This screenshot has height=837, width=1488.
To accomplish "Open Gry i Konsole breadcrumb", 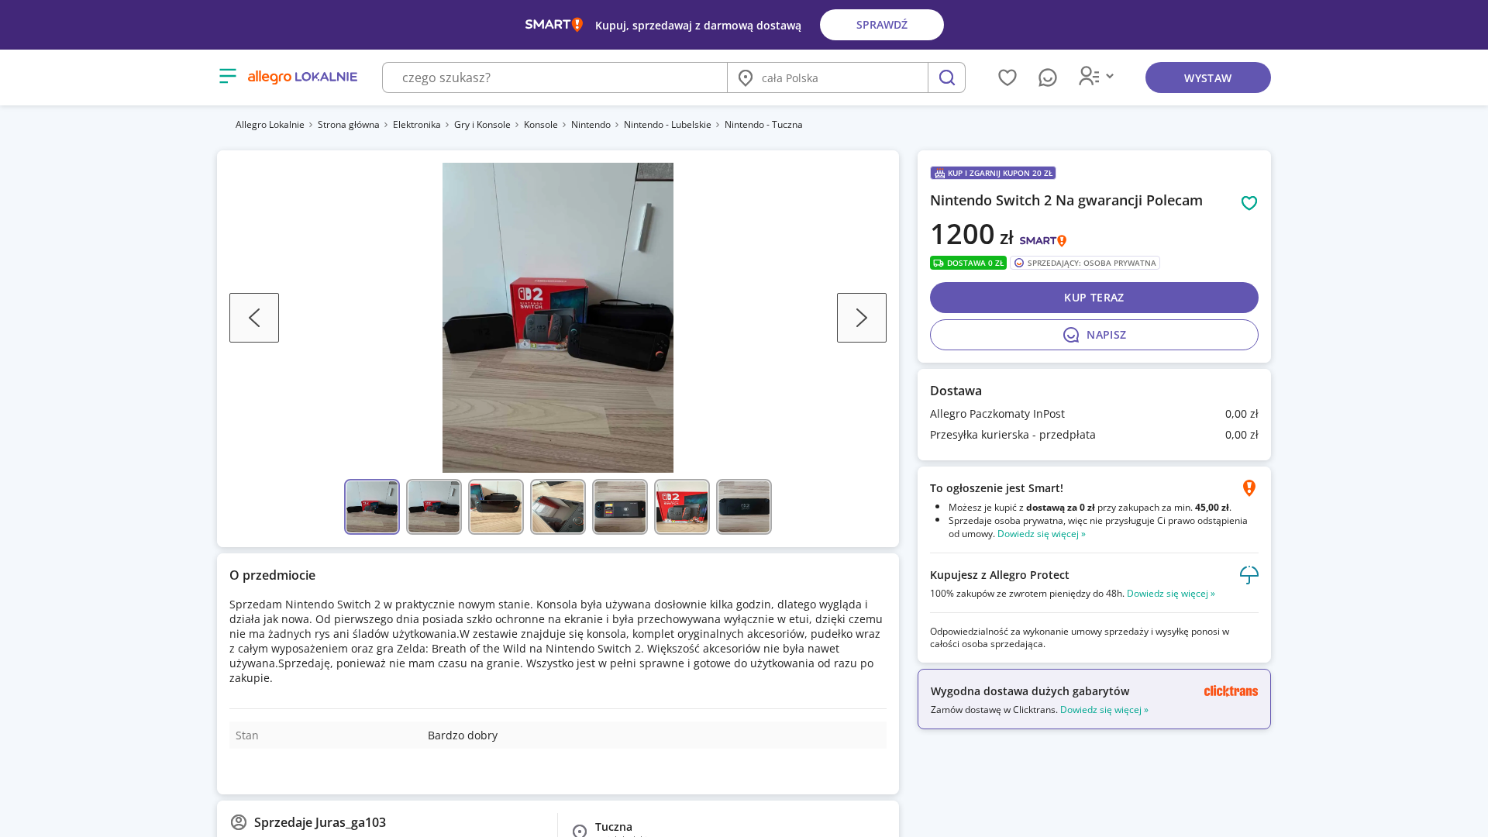I will [x=482, y=125].
